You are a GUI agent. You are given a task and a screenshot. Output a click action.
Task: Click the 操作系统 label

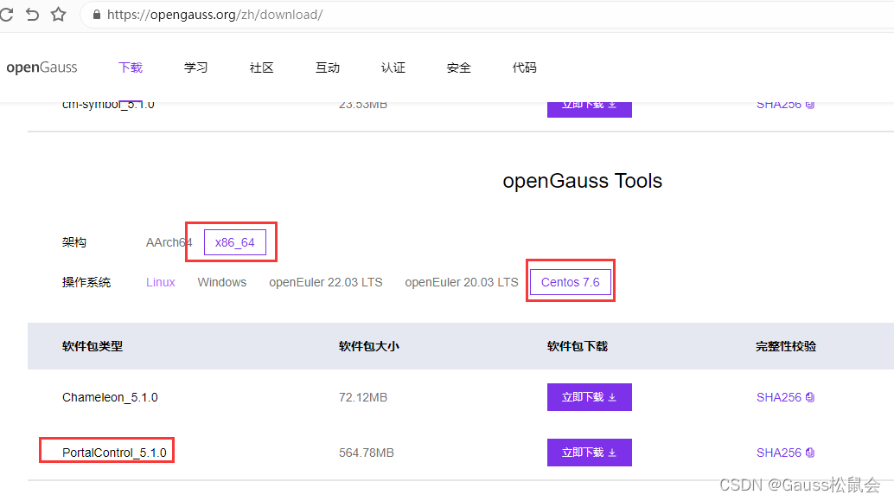tap(86, 282)
